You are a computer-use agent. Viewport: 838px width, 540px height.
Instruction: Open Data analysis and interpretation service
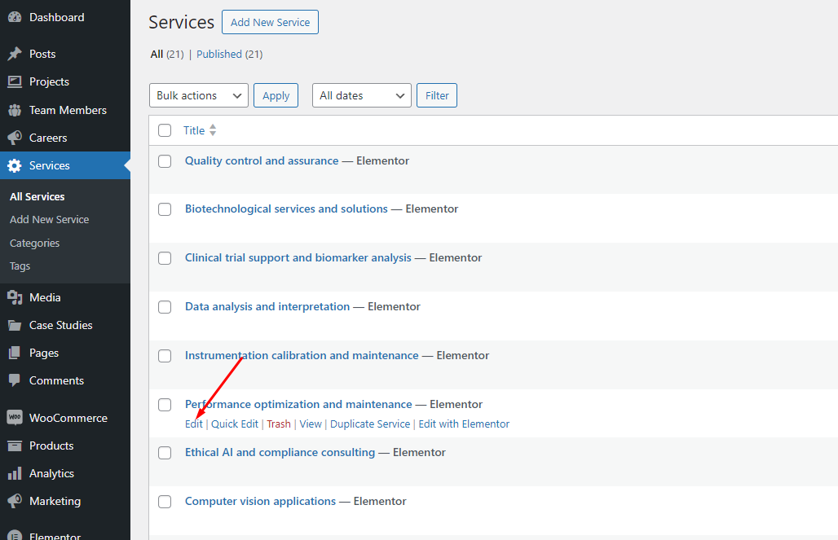click(267, 306)
